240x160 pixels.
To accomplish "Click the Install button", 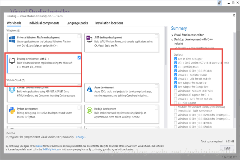I will point(227,148).
